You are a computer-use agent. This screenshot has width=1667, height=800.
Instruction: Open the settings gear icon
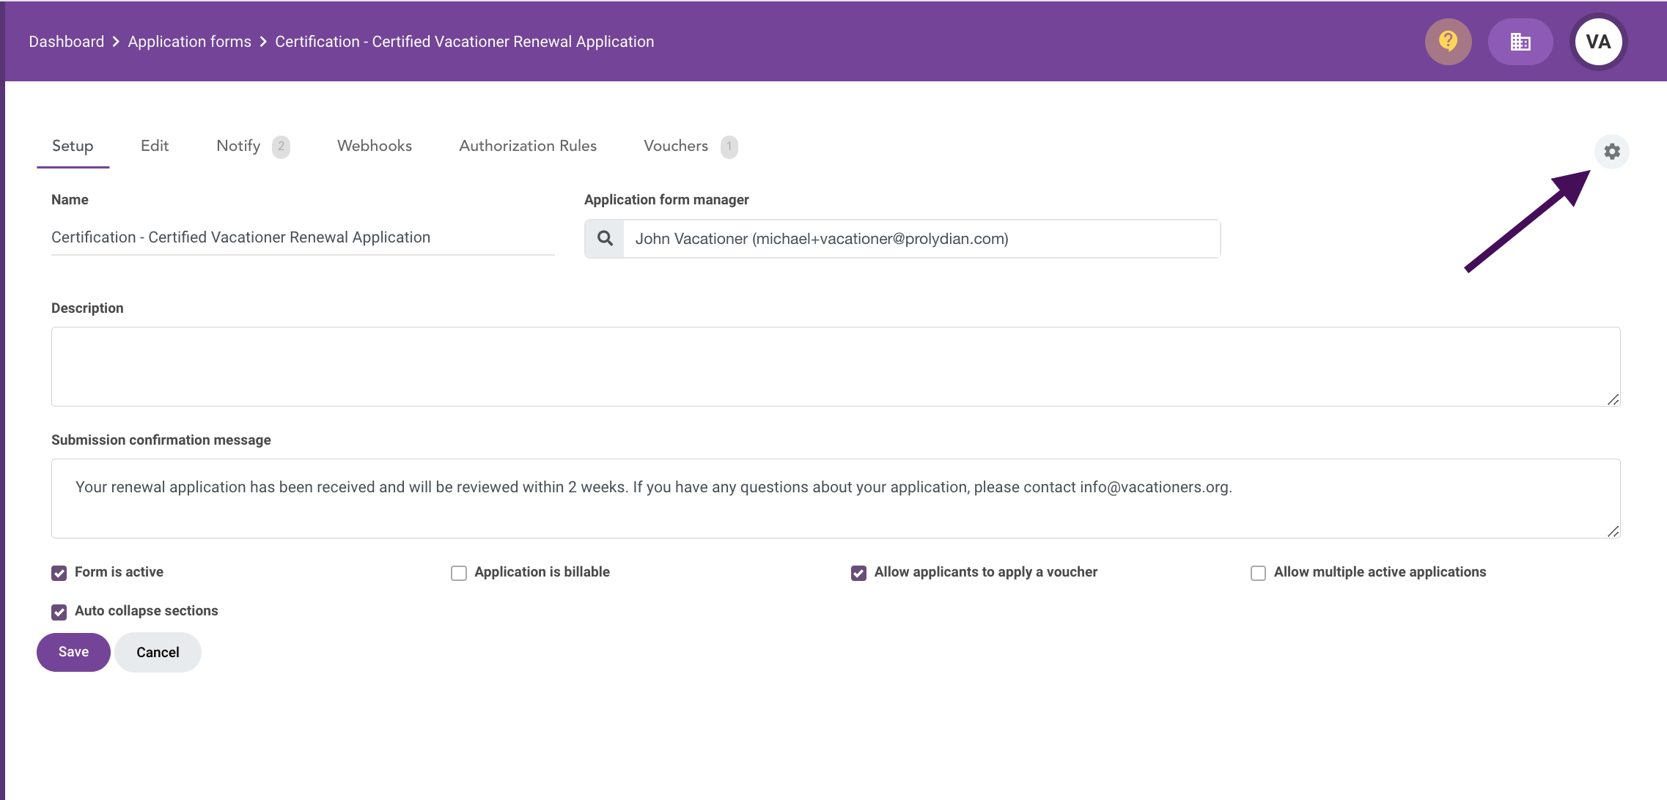pyautogui.click(x=1611, y=152)
